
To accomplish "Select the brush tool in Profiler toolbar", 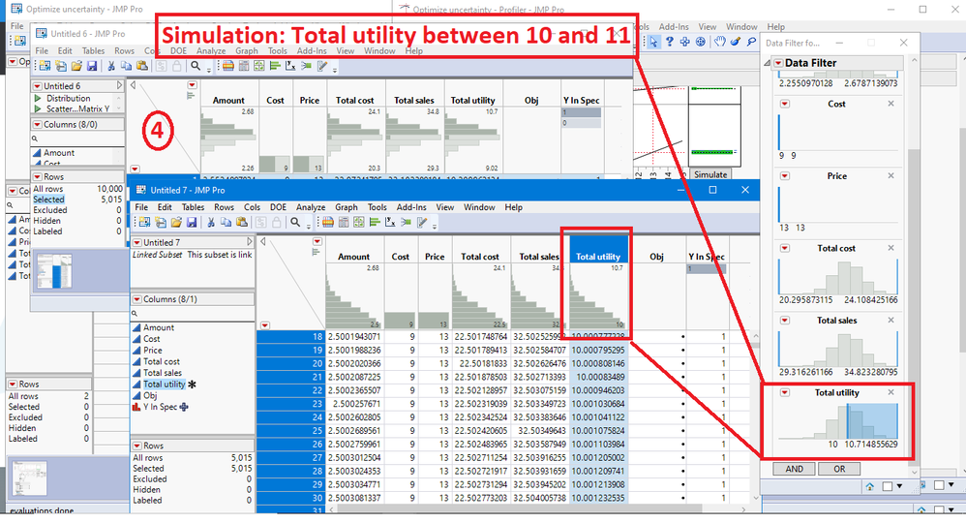I will point(737,41).
